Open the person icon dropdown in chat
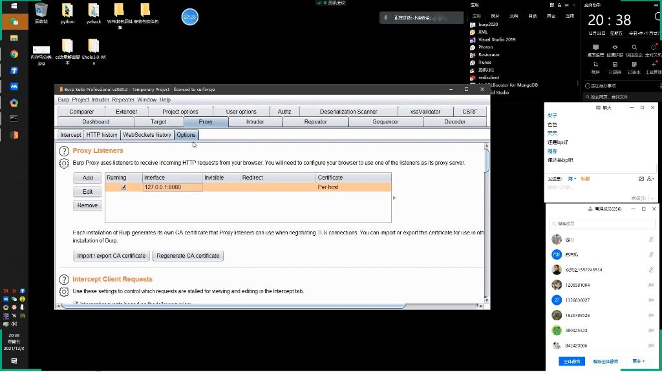 pyautogui.click(x=650, y=179)
